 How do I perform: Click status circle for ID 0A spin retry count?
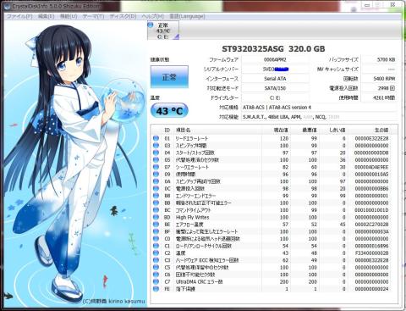(156, 181)
